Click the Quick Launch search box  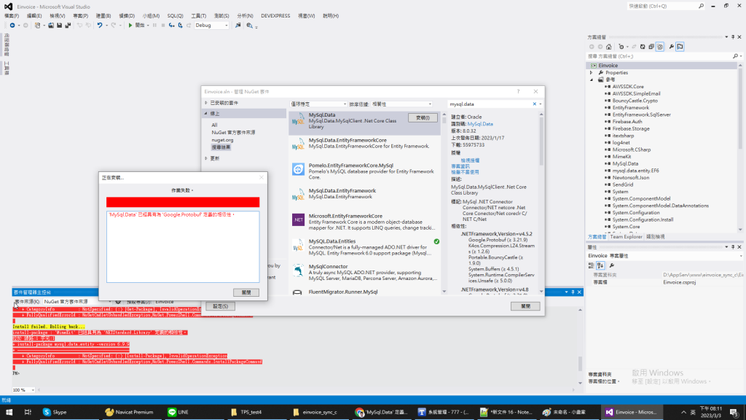[x=666, y=6]
